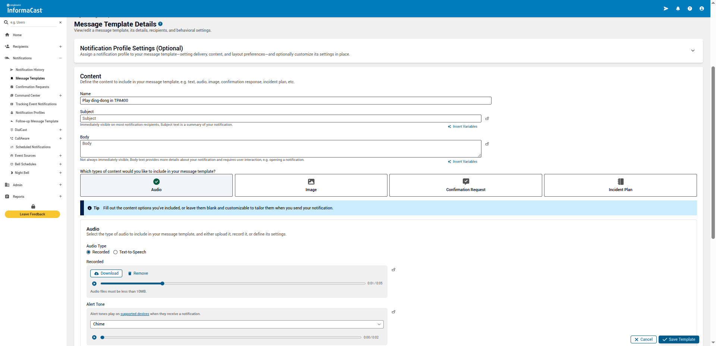716x346 pixels.
Task: Open Message Templates from the sidebar
Action: 31,78
